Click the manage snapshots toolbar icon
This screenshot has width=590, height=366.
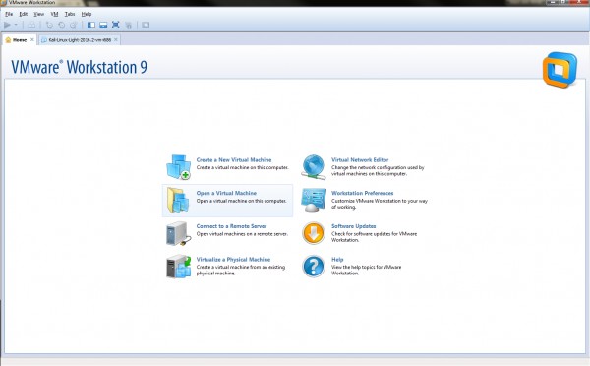(x=74, y=25)
